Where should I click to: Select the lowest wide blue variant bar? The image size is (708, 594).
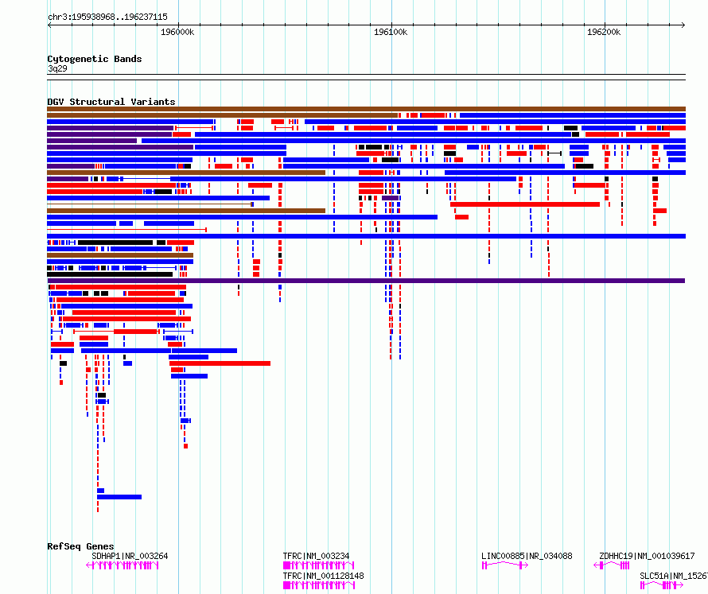pos(119,497)
